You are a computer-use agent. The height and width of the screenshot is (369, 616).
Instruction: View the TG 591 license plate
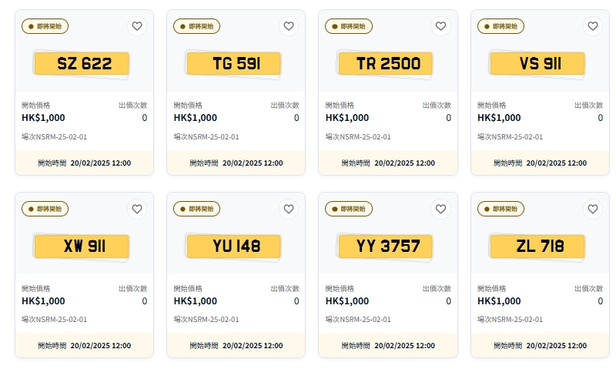coord(236,63)
